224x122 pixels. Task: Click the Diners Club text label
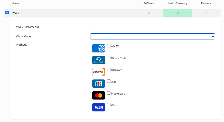tap(118, 58)
